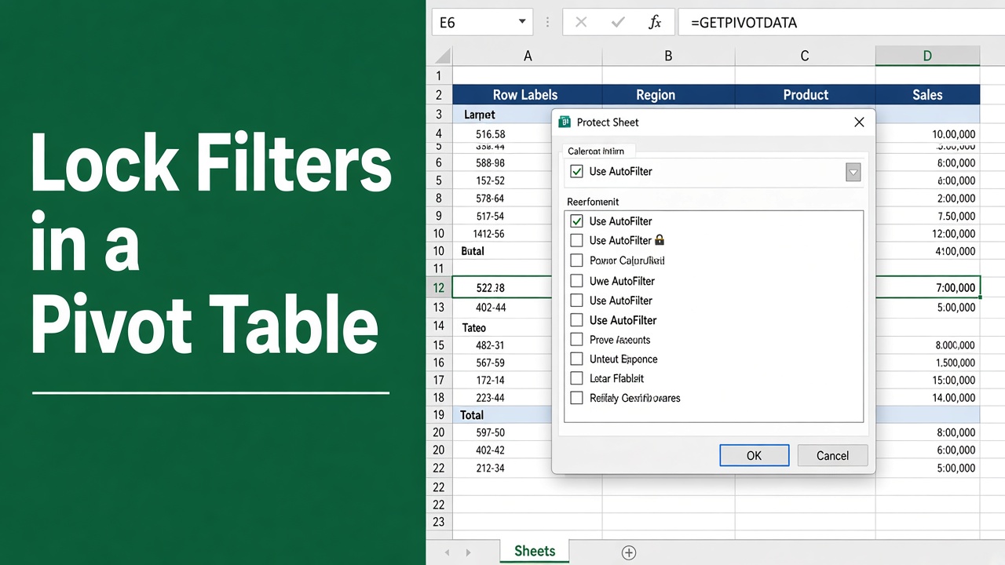The image size is (1005, 565).
Task: Close the Protect Sheet dialog
Action: click(x=859, y=122)
